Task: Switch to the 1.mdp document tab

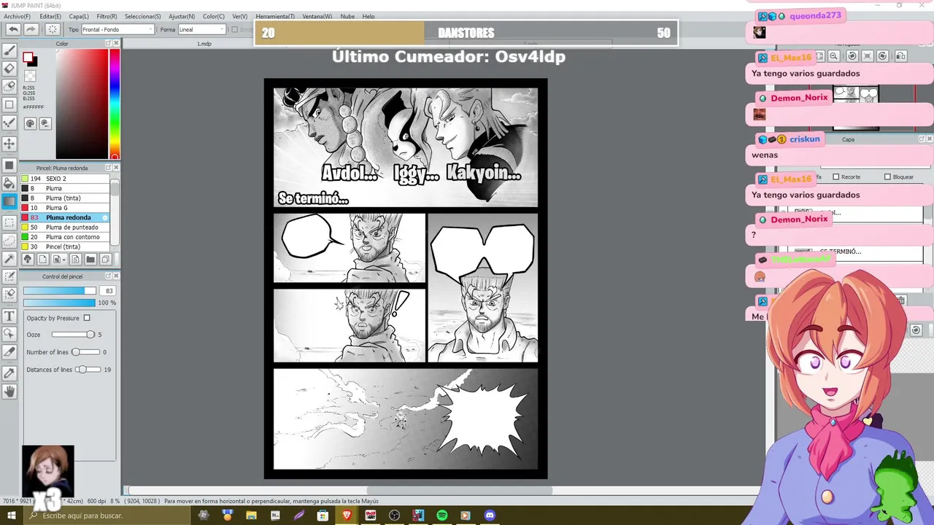Action: [204, 44]
